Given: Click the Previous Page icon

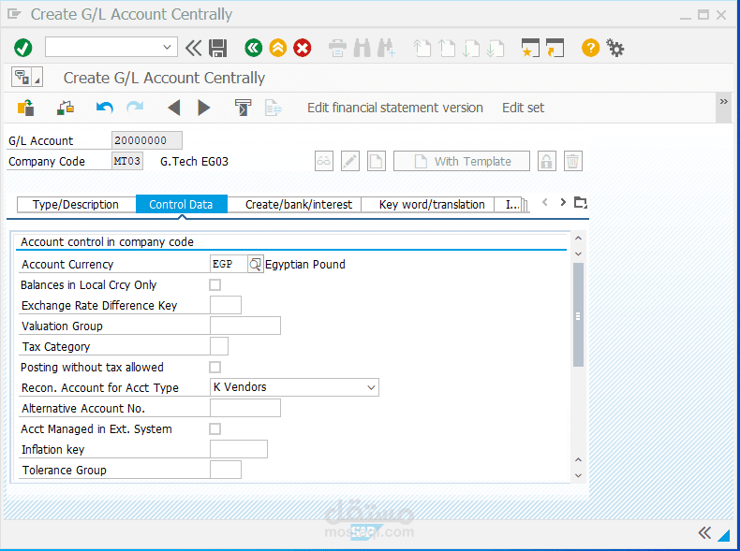Looking at the screenshot, I should click(x=447, y=48).
